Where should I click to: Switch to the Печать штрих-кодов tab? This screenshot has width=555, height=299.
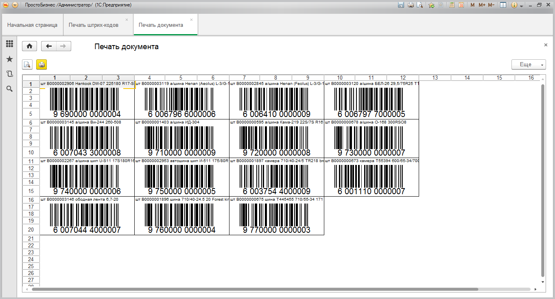click(94, 25)
